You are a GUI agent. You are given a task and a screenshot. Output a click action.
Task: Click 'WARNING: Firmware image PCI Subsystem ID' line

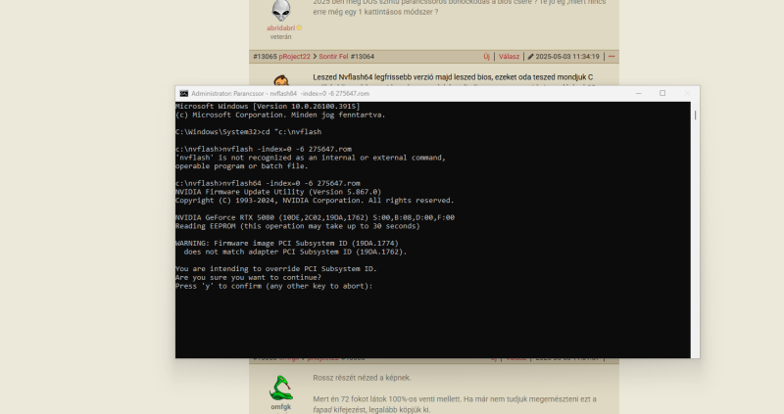click(287, 243)
